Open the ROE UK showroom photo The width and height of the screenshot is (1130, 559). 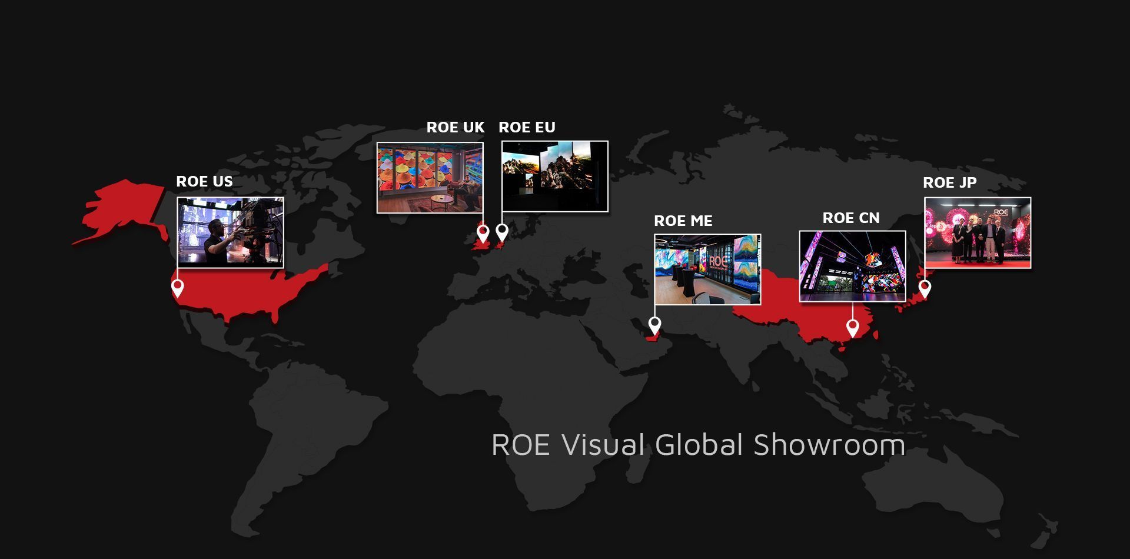pyautogui.click(x=430, y=178)
